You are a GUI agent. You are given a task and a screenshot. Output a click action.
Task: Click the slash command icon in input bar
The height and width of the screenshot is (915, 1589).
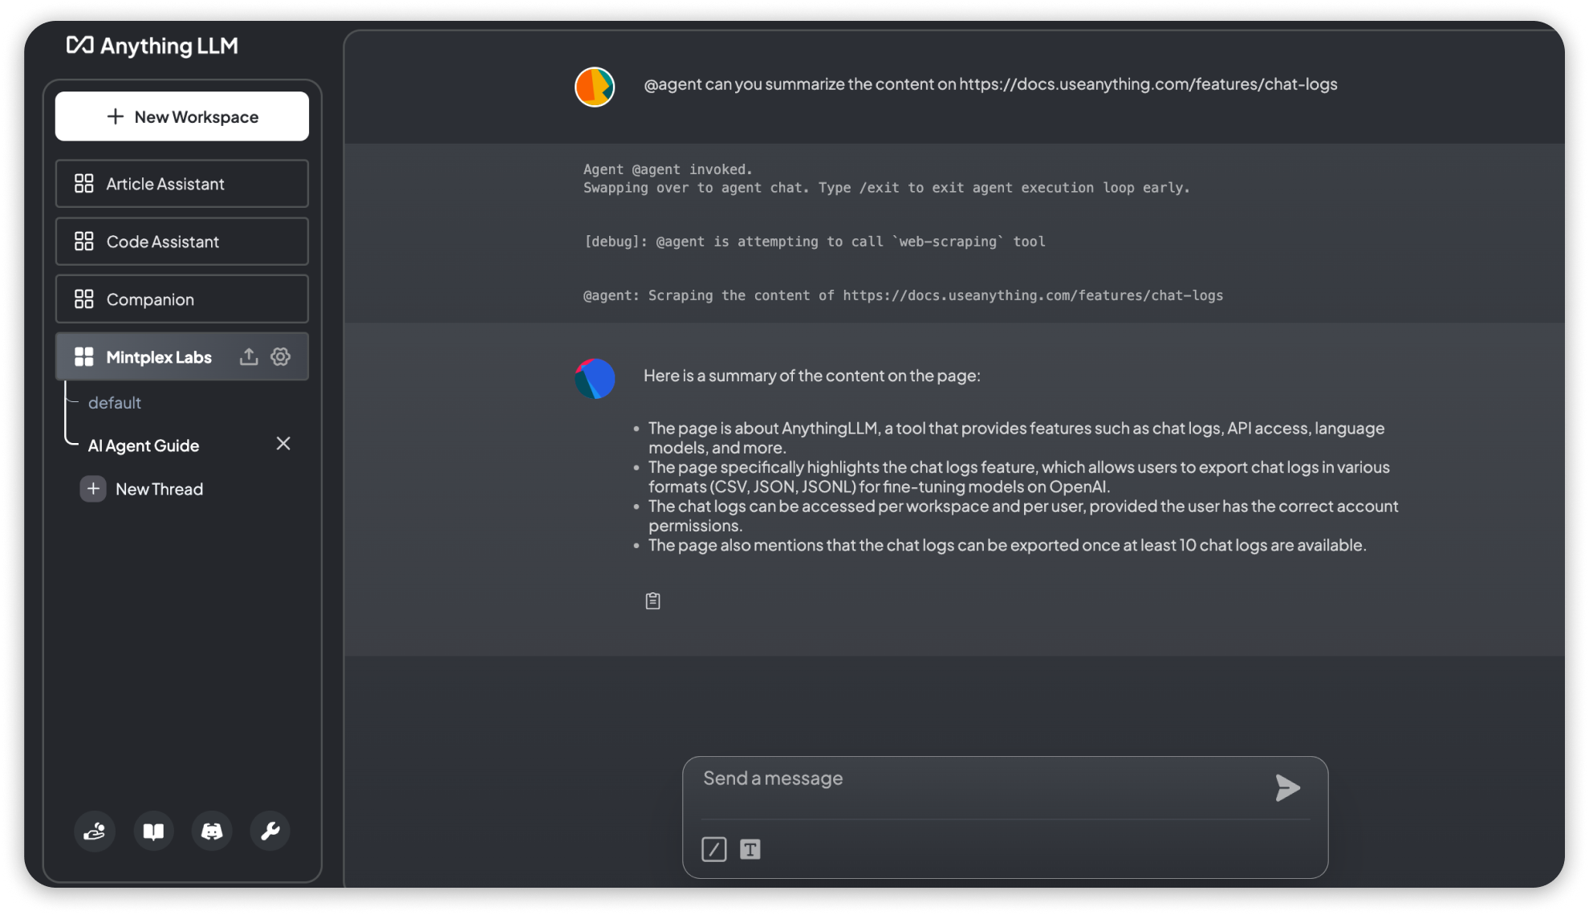713,848
